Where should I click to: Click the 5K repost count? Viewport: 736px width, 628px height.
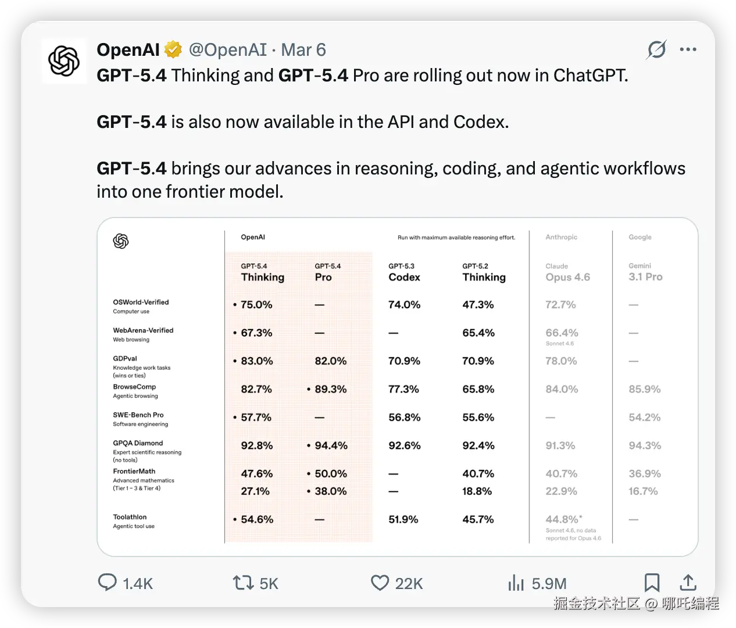coord(269,583)
